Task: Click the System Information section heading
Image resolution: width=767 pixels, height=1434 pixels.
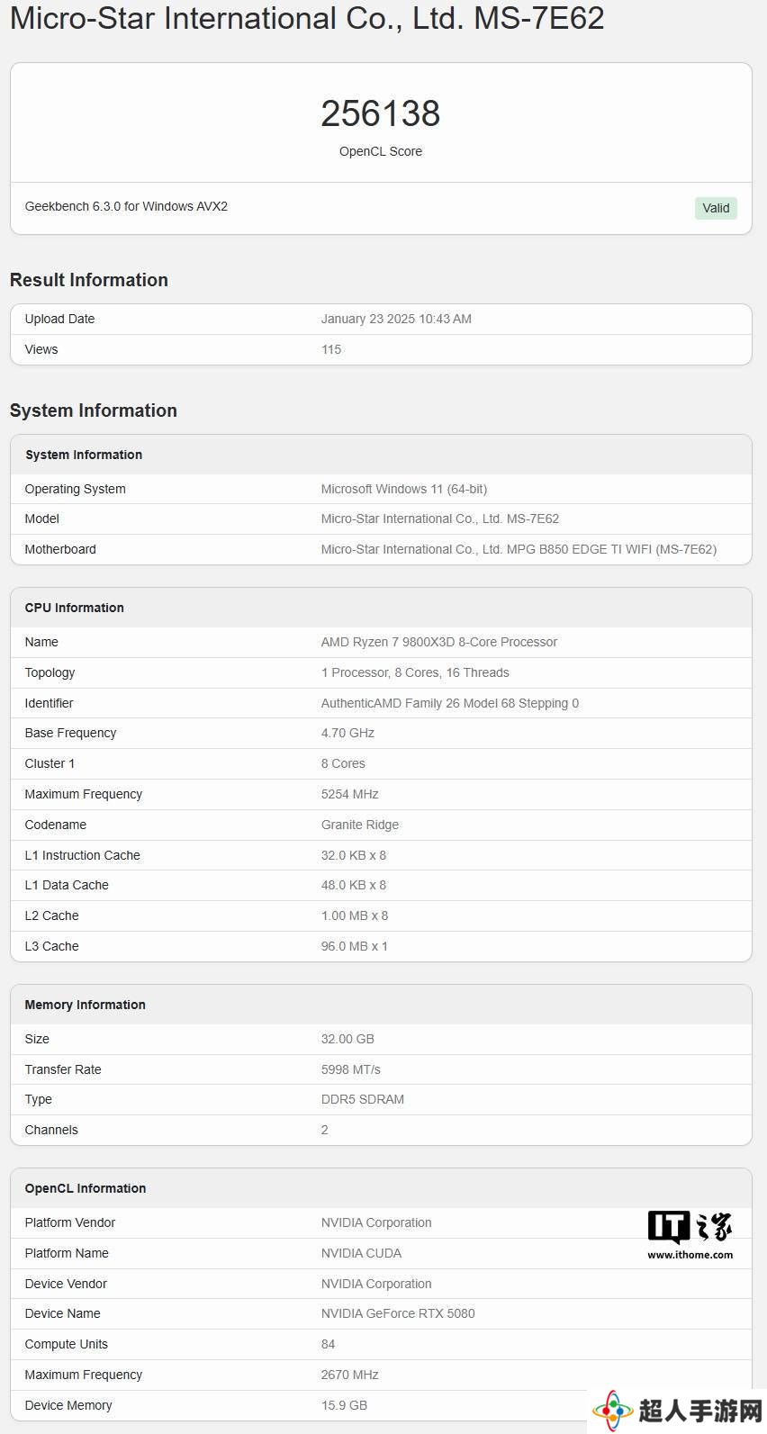Action: tap(94, 410)
